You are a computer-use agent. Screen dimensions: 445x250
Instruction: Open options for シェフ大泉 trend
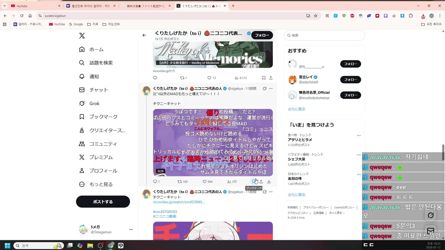click(x=359, y=155)
